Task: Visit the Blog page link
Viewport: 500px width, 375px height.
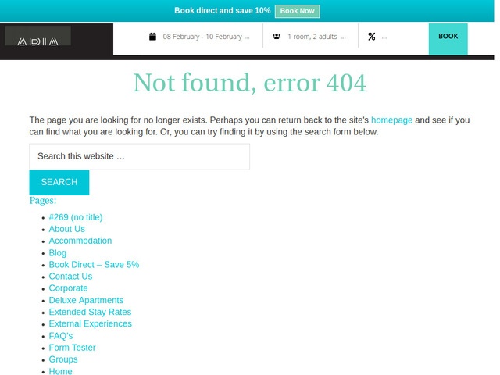Action: [x=57, y=253]
